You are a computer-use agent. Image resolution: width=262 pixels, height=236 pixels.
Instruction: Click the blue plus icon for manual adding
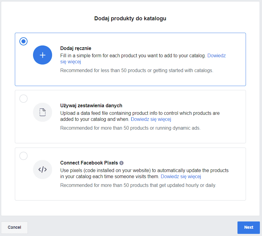point(42,55)
